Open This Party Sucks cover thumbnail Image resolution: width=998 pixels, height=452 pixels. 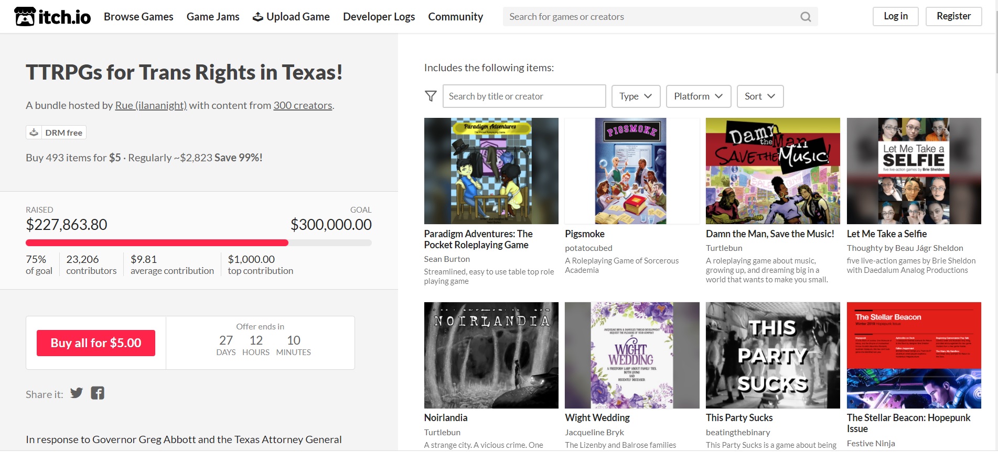click(x=773, y=355)
